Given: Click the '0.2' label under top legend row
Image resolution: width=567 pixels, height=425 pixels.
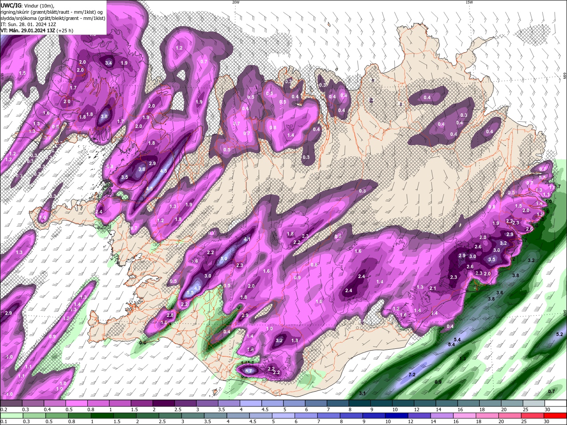Looking at the screenshot, I should click(x=4, y=410).
